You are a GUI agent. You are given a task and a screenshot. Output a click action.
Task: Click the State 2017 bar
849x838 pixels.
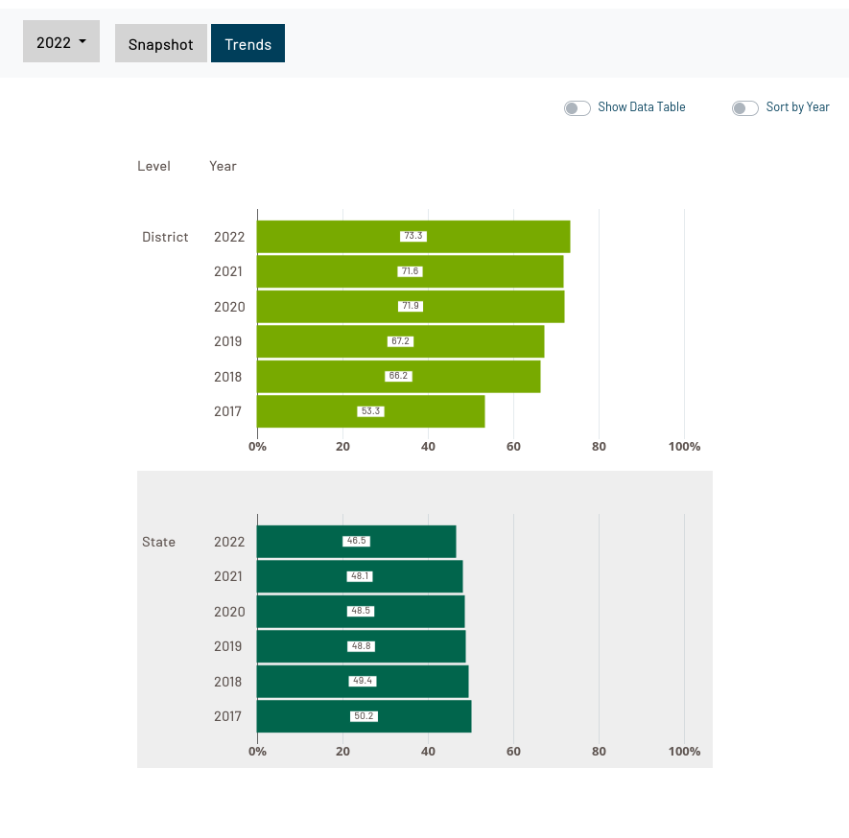click(297, 716)
